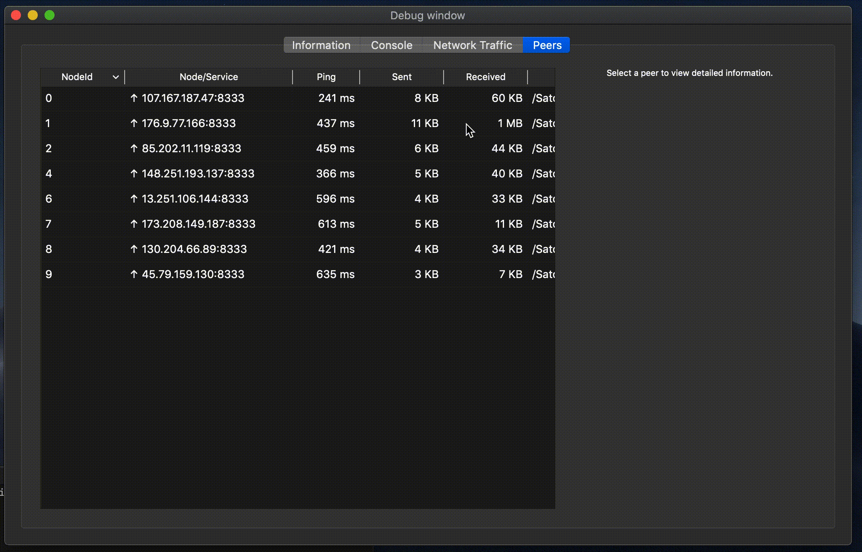Click outbound arrow icon for 45.79.159.130:8333
This screenshot has width=862, height=552.
pos(134,274)
